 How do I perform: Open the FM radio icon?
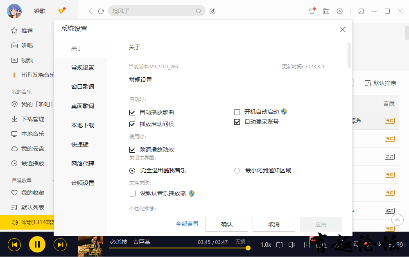click(326, 11)
